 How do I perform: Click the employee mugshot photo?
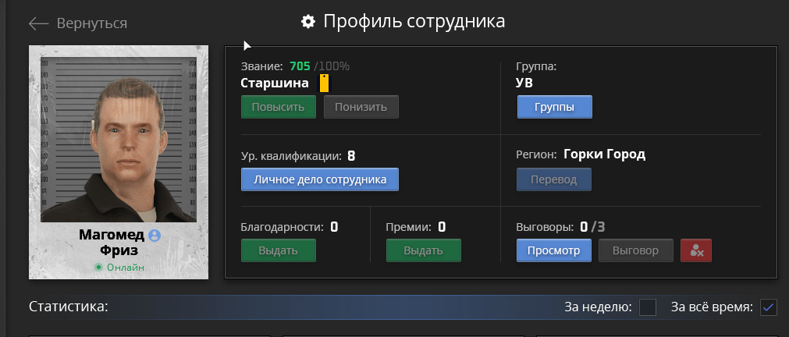pos(119,140)
